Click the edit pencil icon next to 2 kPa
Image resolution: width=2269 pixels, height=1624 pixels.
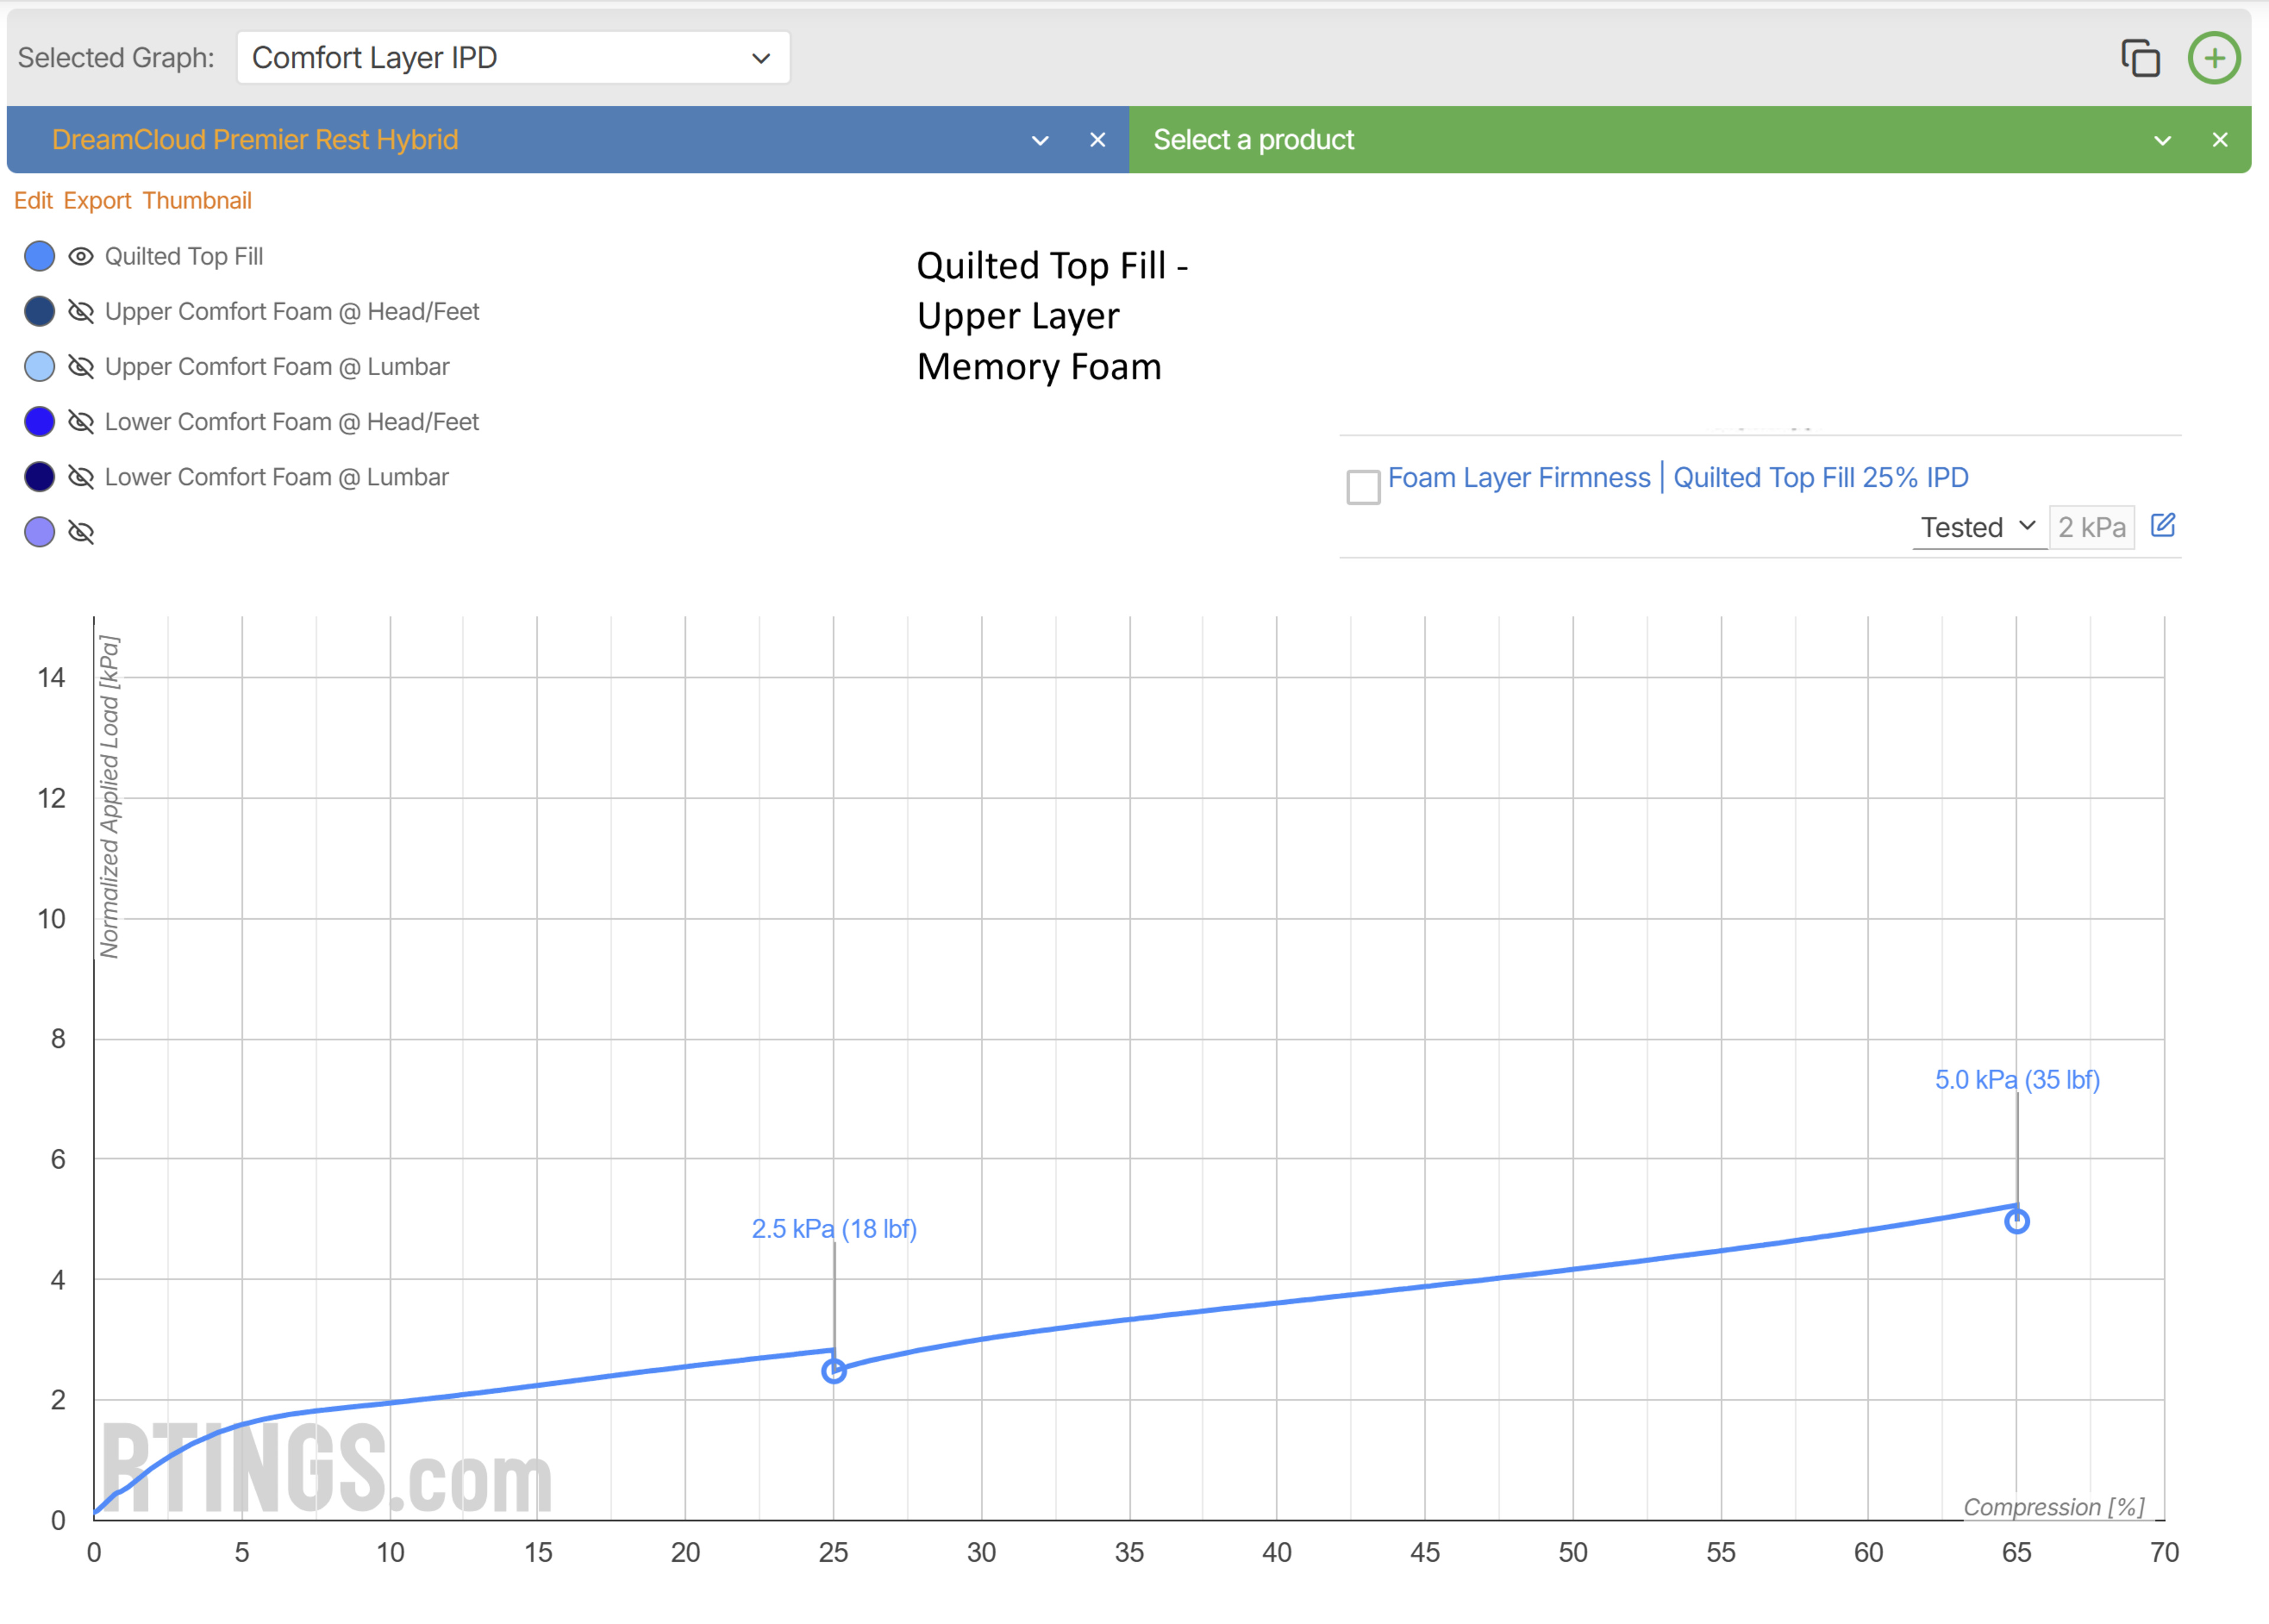click(x=2162, y=525)
